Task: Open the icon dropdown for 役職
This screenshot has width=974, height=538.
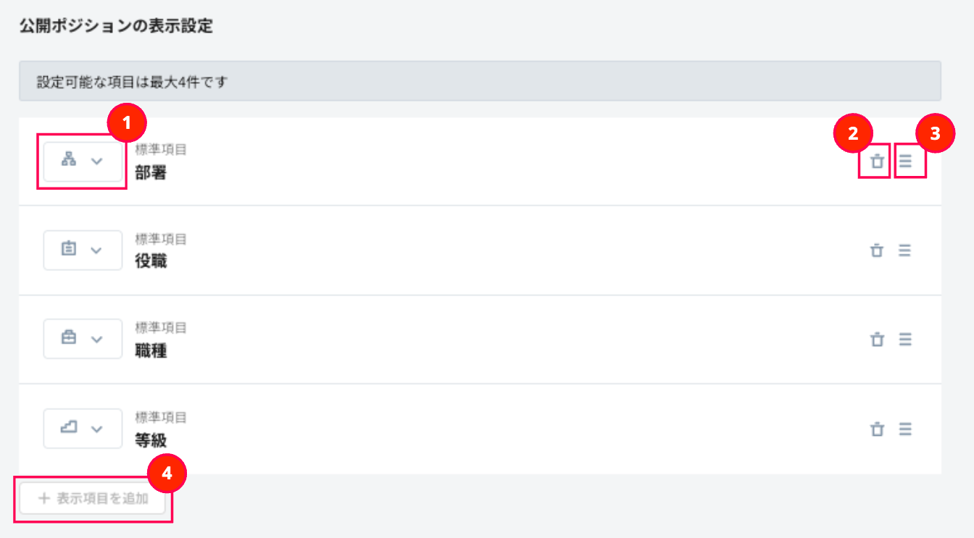Action: click(x=83, y=251)
